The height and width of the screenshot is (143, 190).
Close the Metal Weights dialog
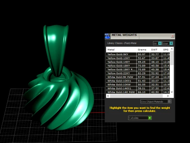point(173,36)
